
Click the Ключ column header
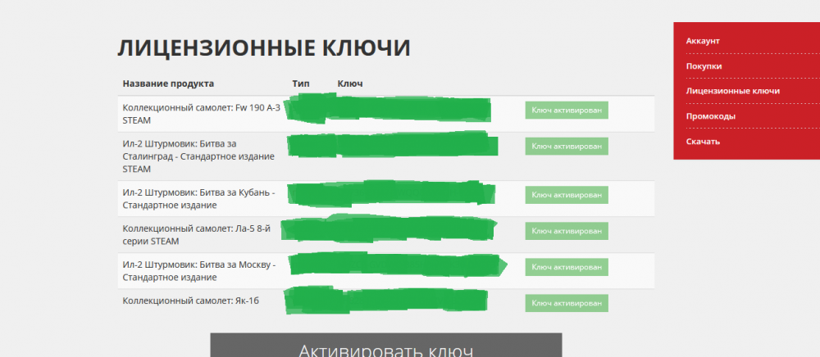point(350,84)
